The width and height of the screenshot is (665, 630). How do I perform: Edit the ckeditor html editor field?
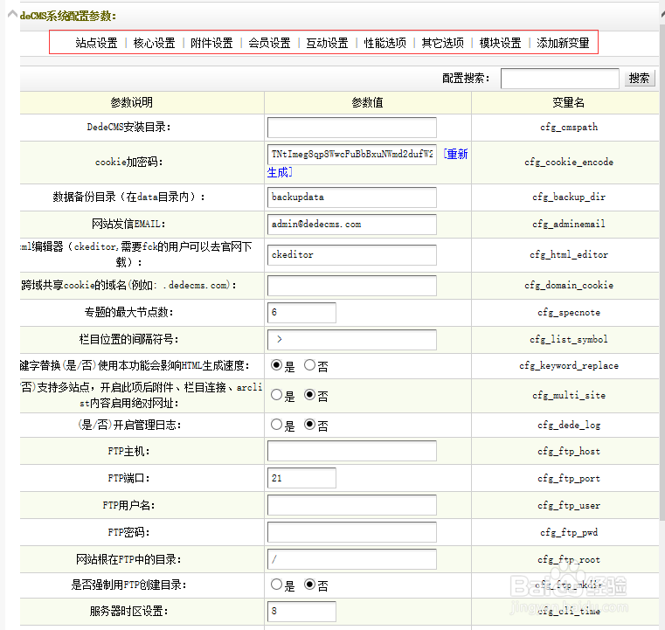(351, 255)
